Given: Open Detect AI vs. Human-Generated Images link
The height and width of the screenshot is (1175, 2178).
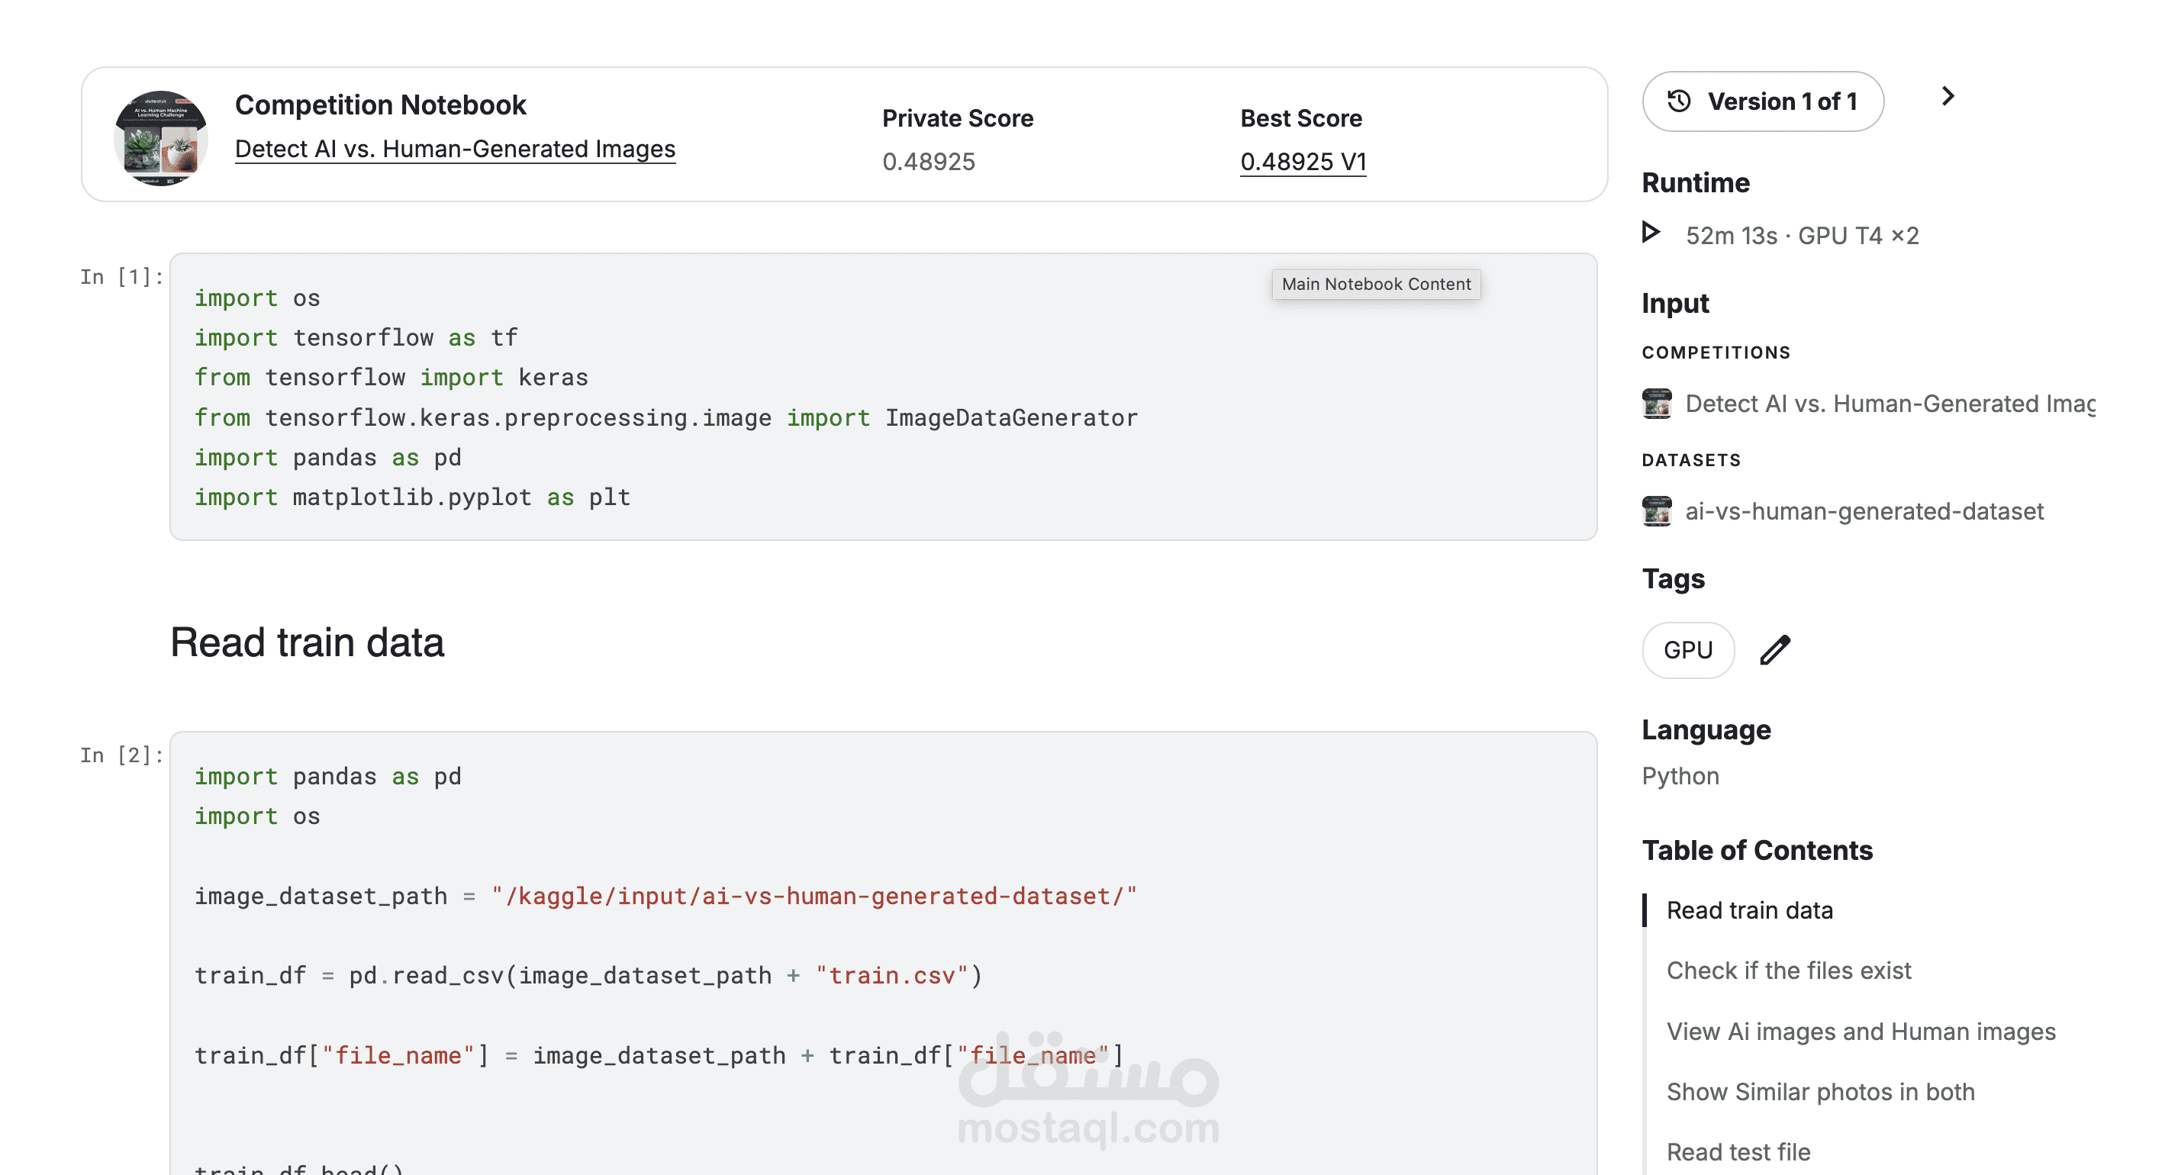Looking at the screenshot, I should [x=455, y=149].
